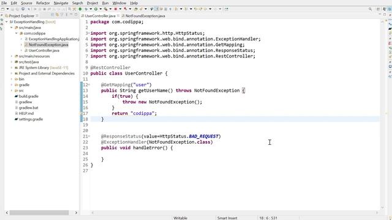Select gradlew.bat in Project Explorer
392x220 pixels.
point(29,108)
